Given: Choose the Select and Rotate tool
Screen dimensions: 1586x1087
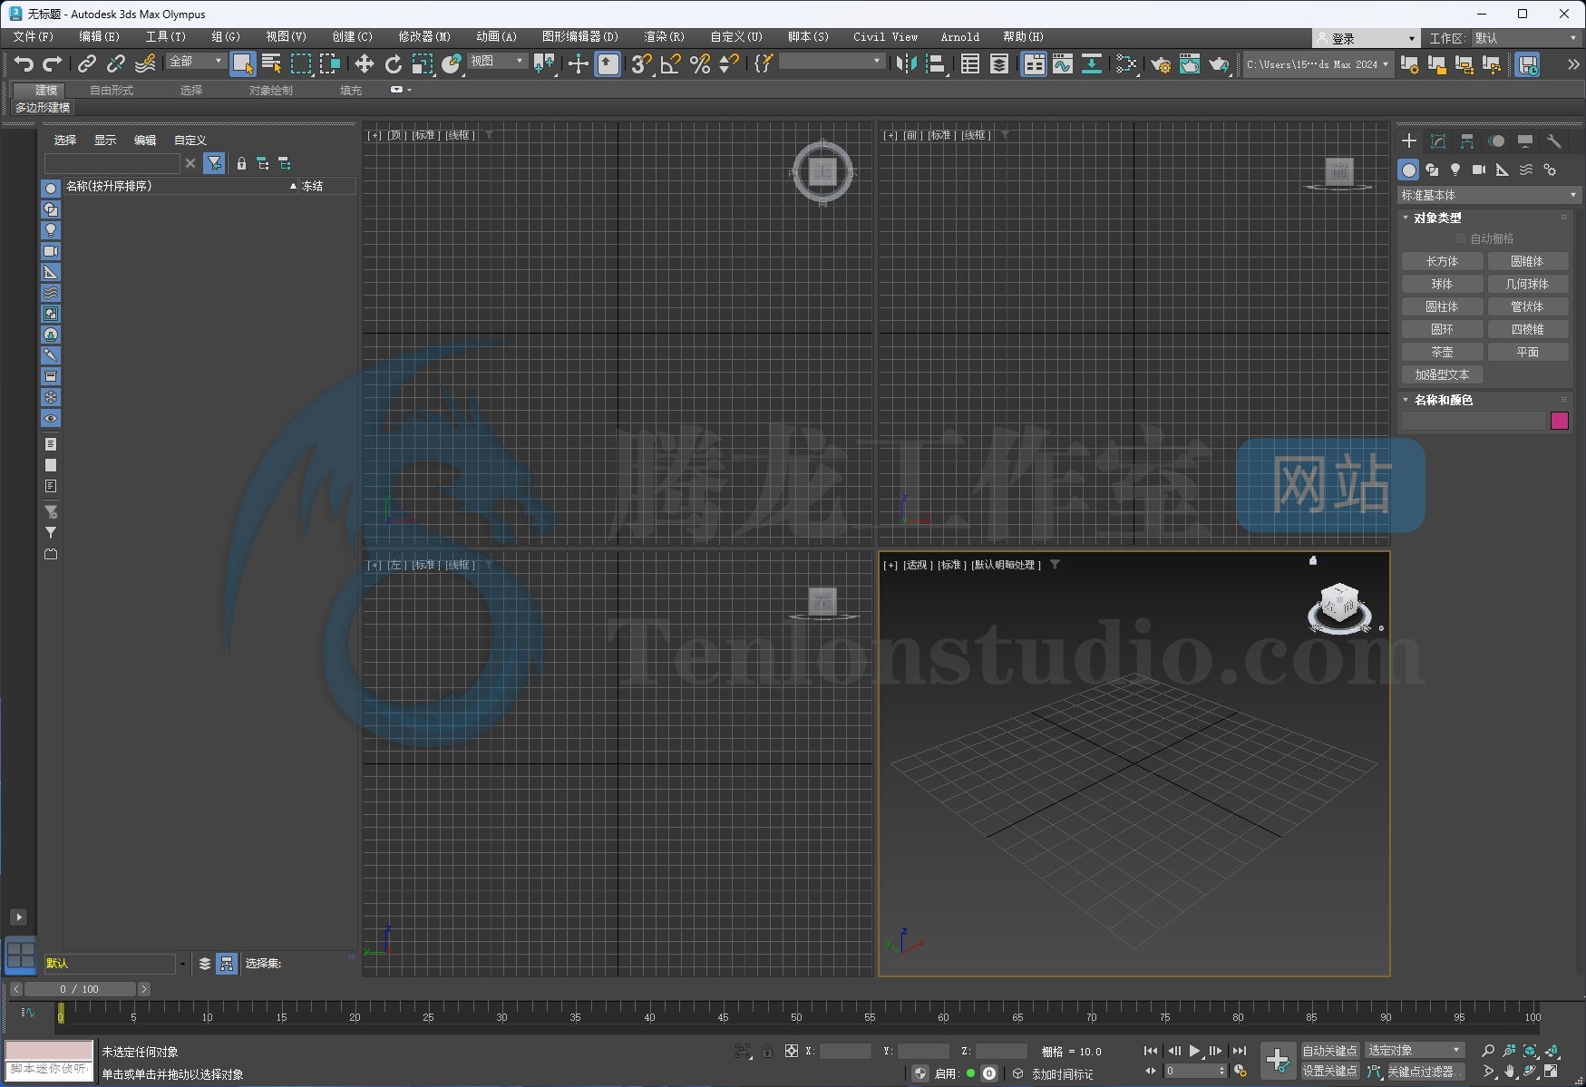Looking at the screenshot, I should point(393,63).
